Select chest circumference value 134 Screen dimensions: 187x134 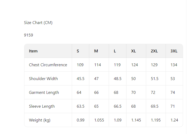[174, 65]
